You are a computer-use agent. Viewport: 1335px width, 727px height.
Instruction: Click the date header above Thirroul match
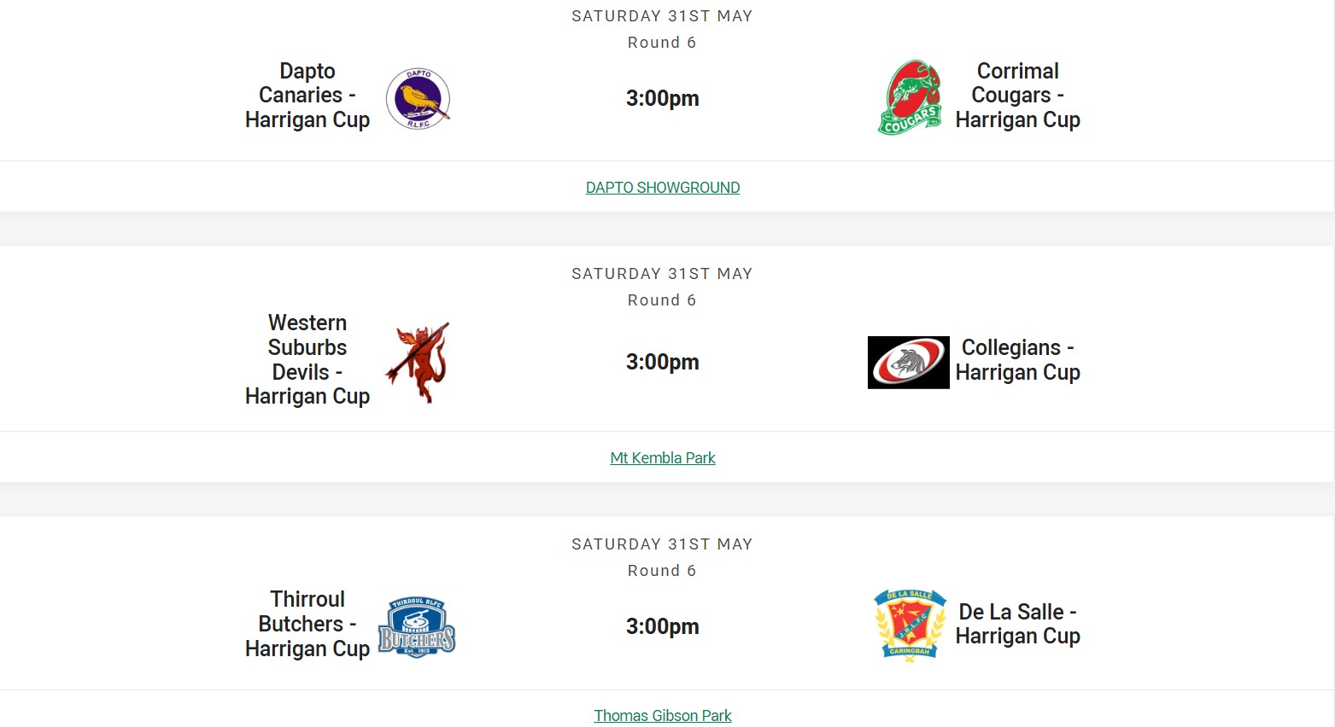(x=662, y=544)
